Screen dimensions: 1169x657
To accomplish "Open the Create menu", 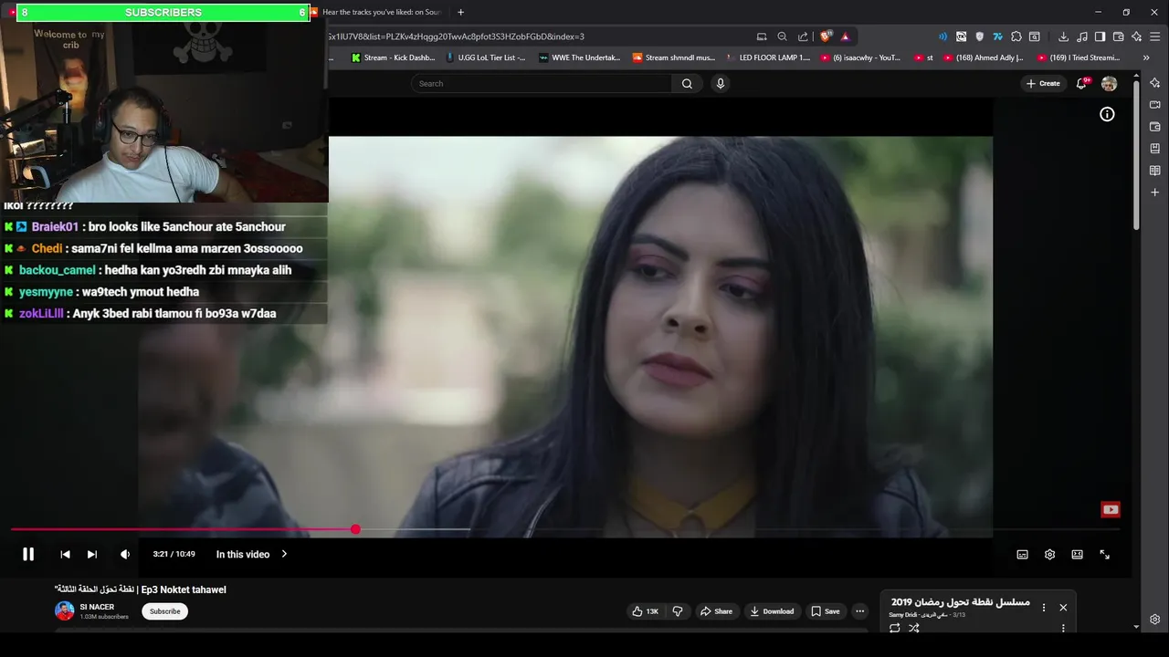I will tap(1043, 83).
